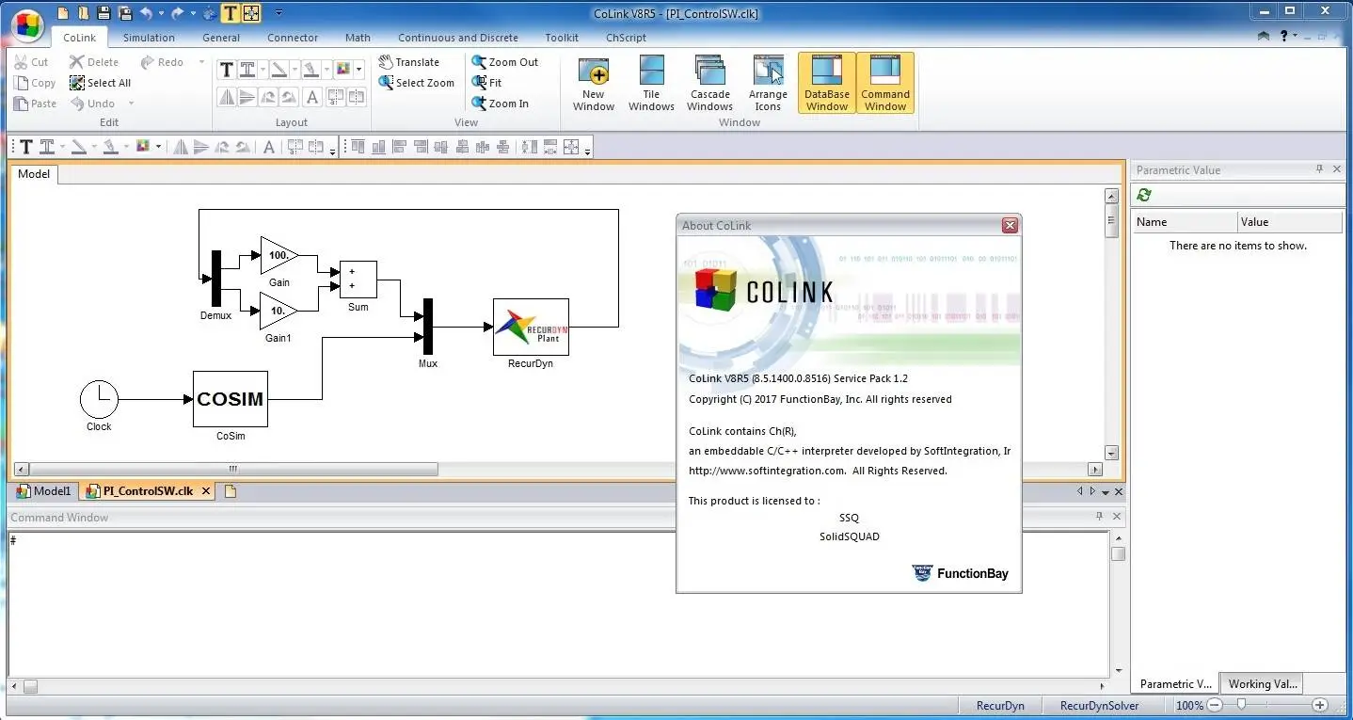Toggle the highlighted T text button in title bar
Viewport: 1353px width, 720px height.
(231, 13)
